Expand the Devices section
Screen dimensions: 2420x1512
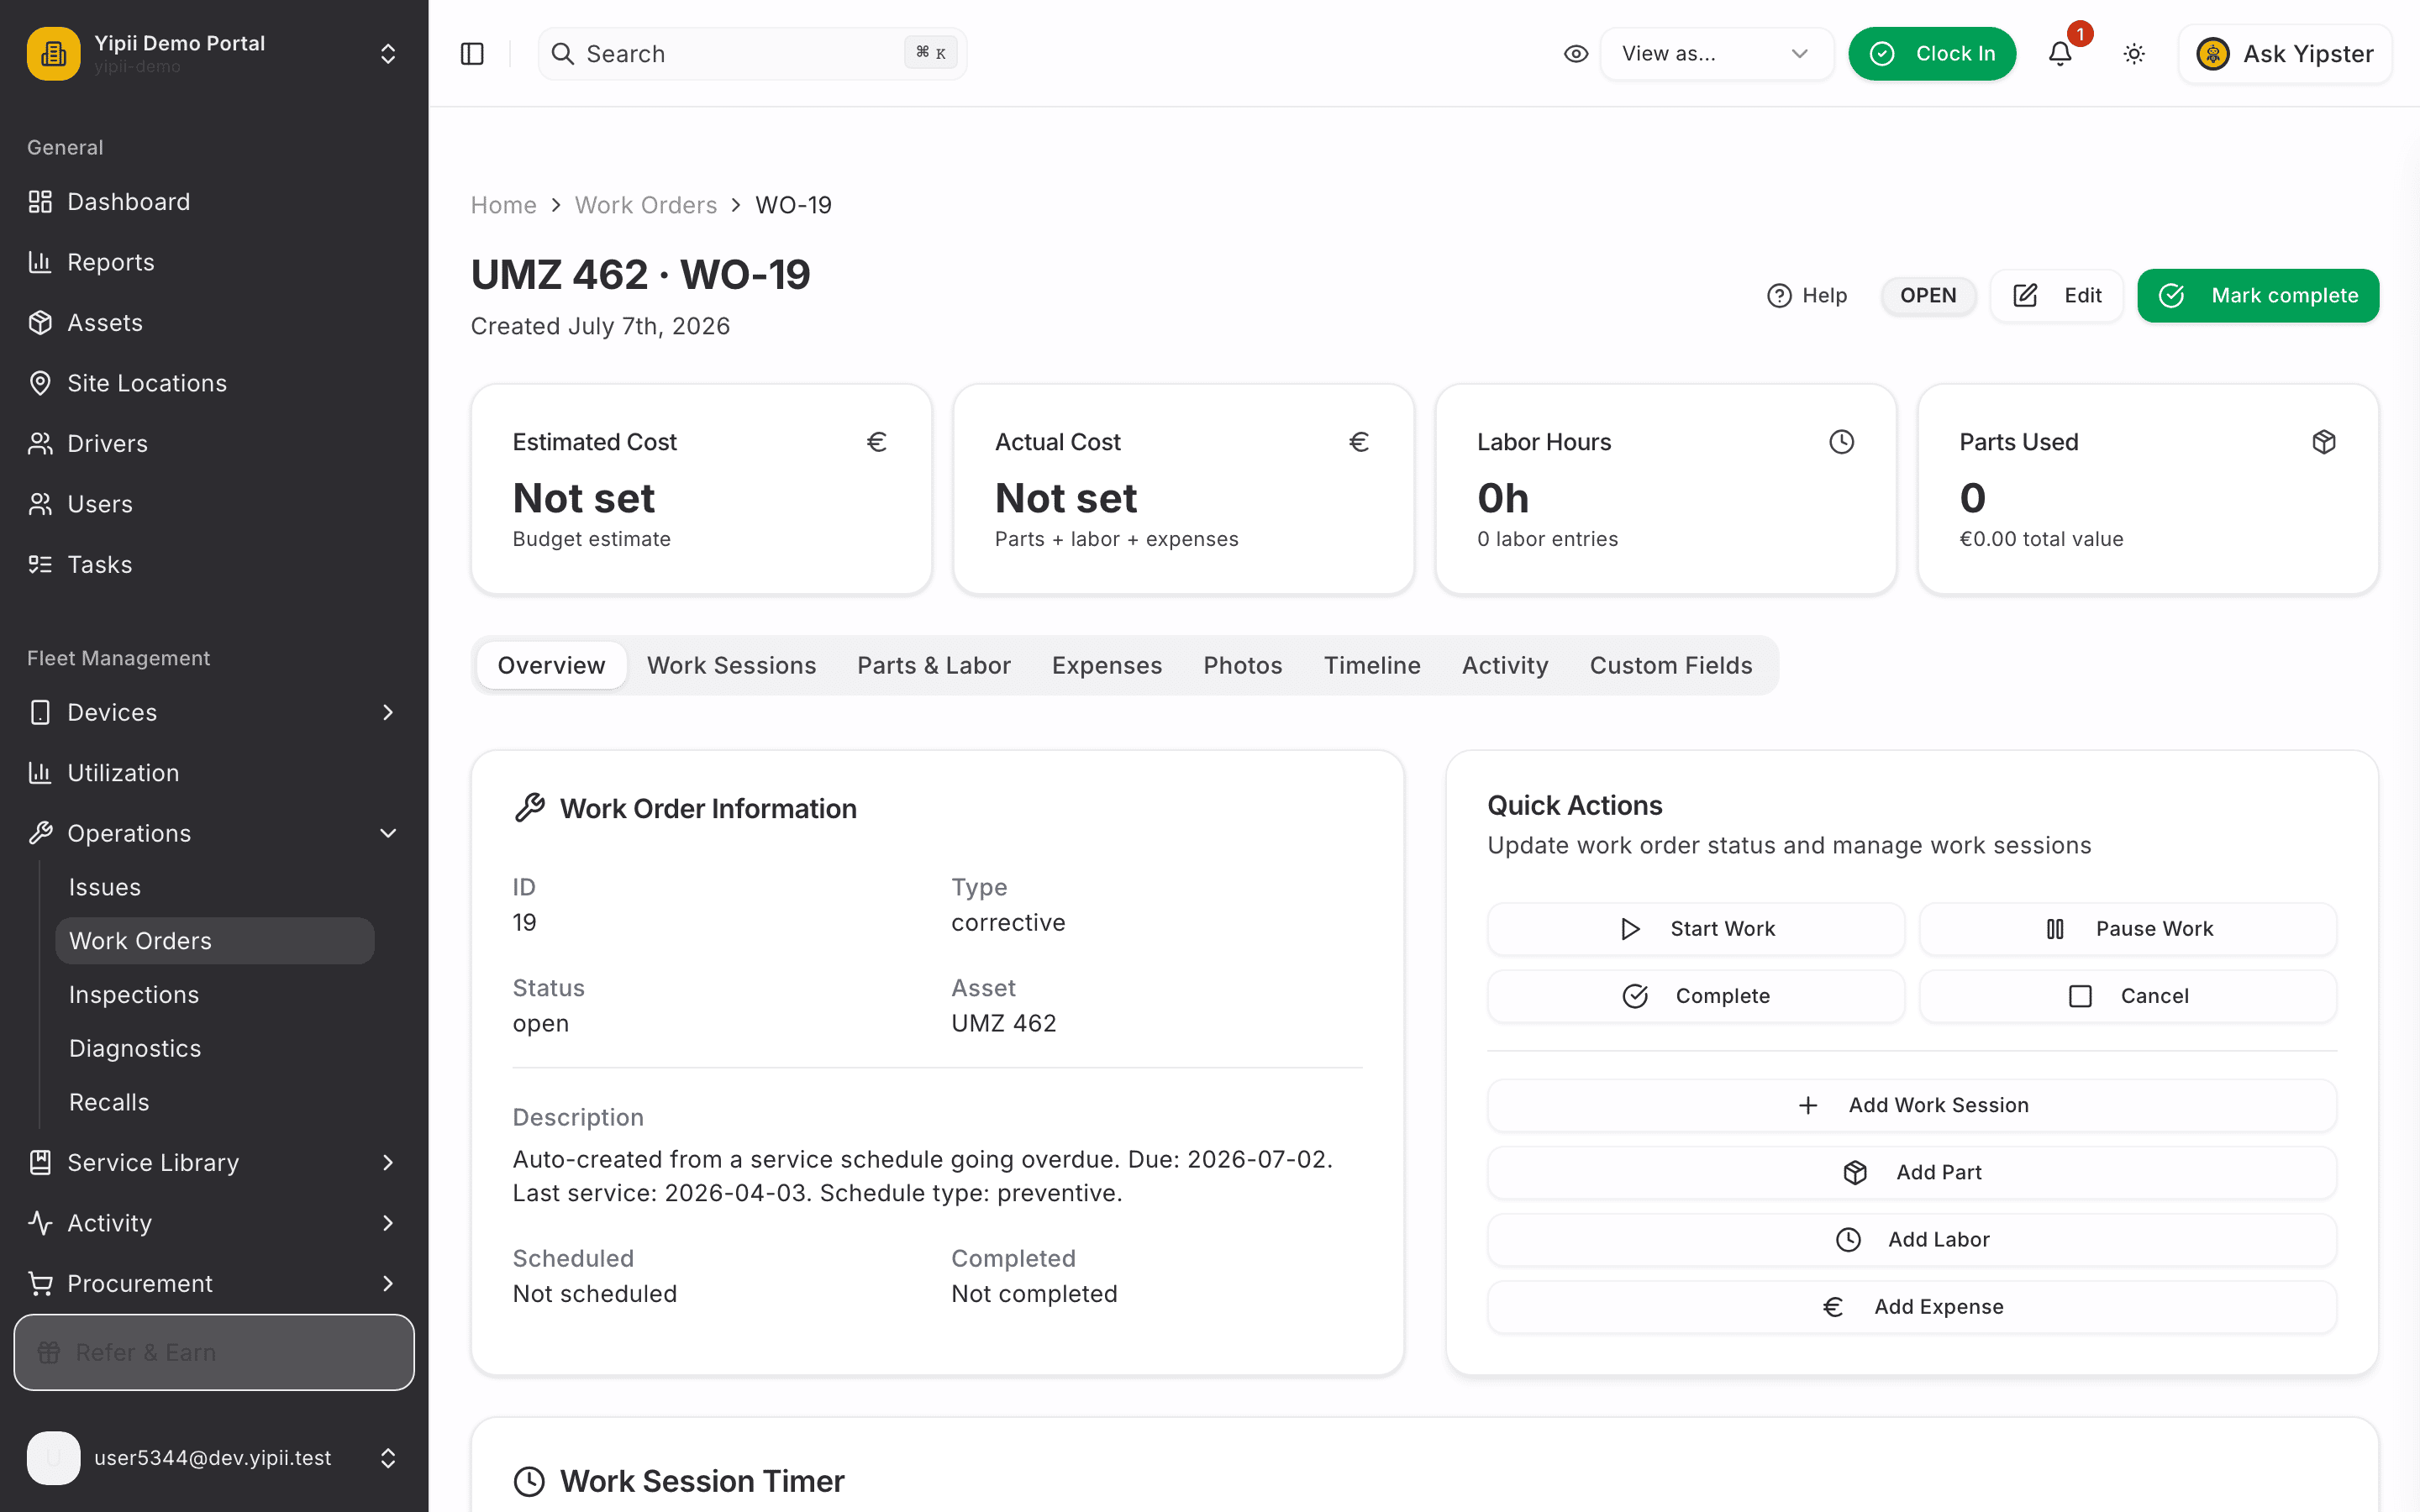(214, 712)
